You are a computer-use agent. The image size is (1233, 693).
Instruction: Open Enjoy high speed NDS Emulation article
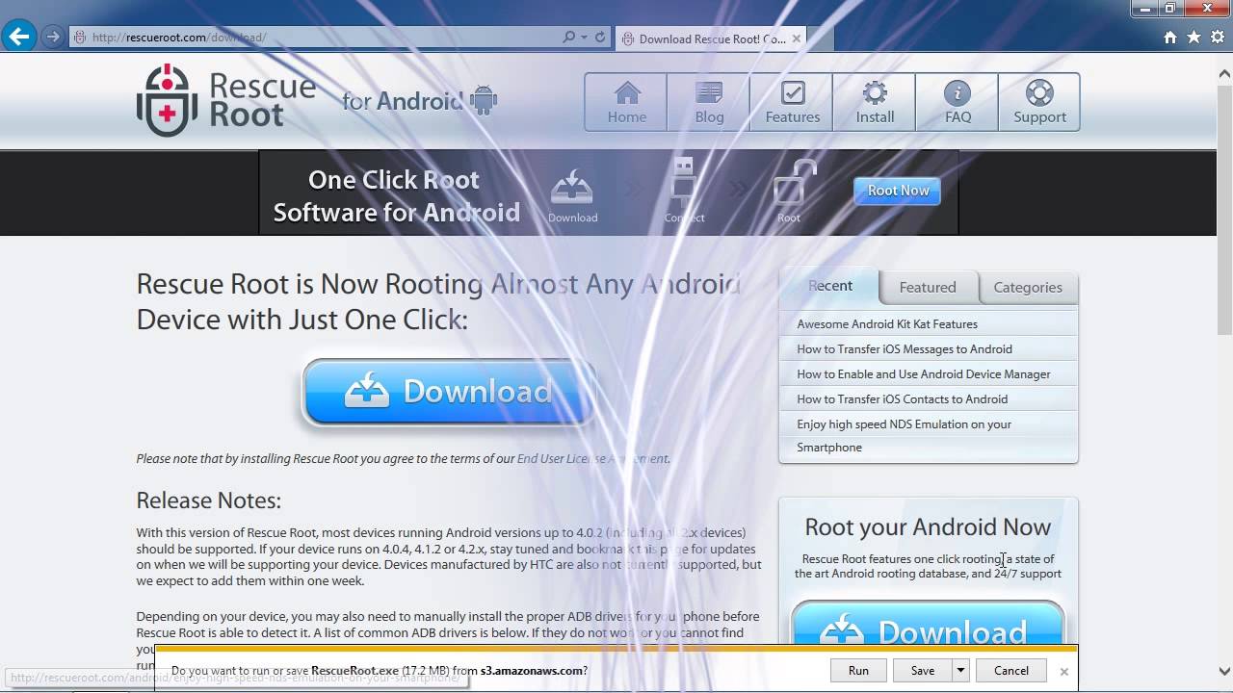point(904,435)
